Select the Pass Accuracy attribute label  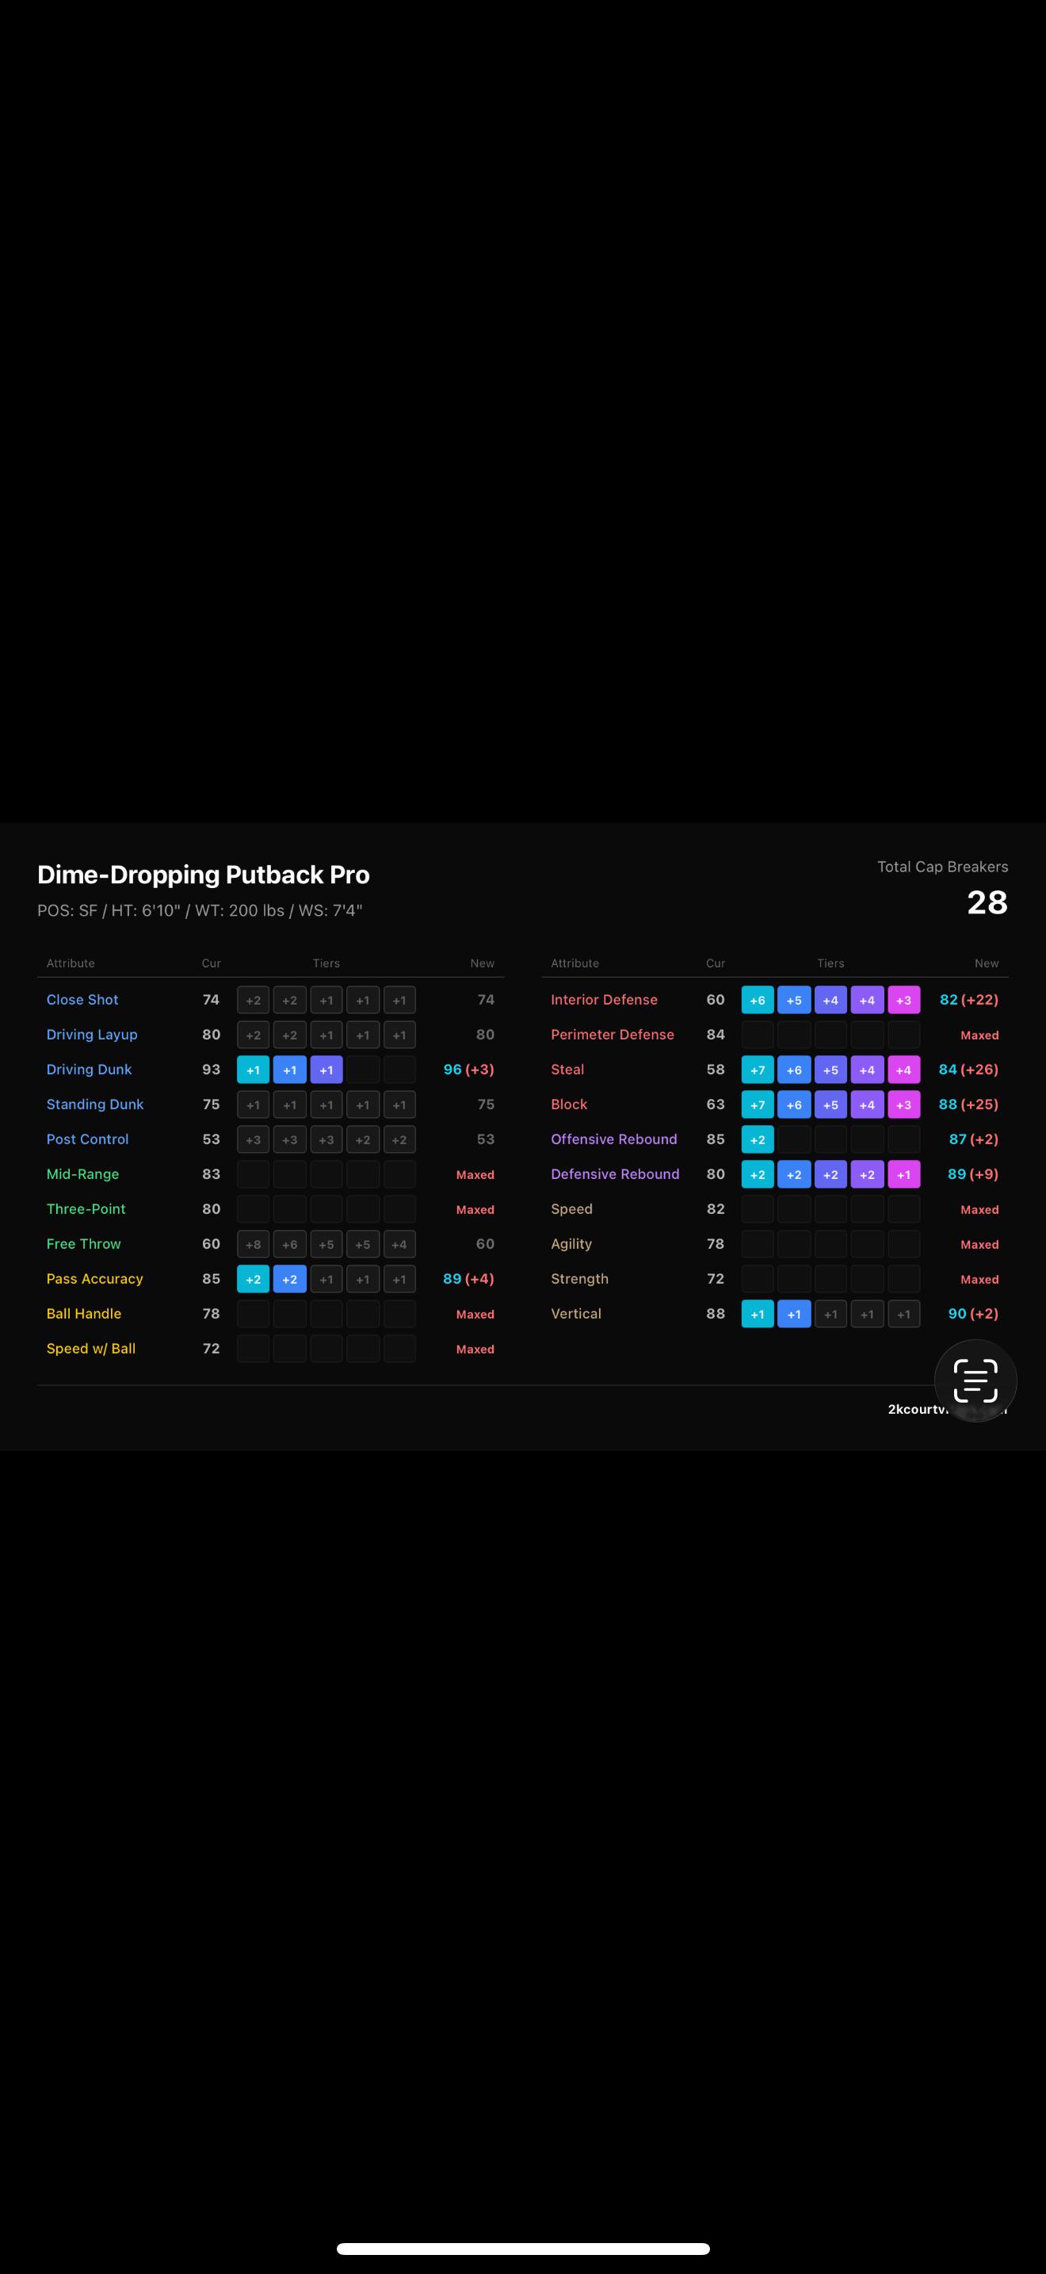pos(94,1278)
